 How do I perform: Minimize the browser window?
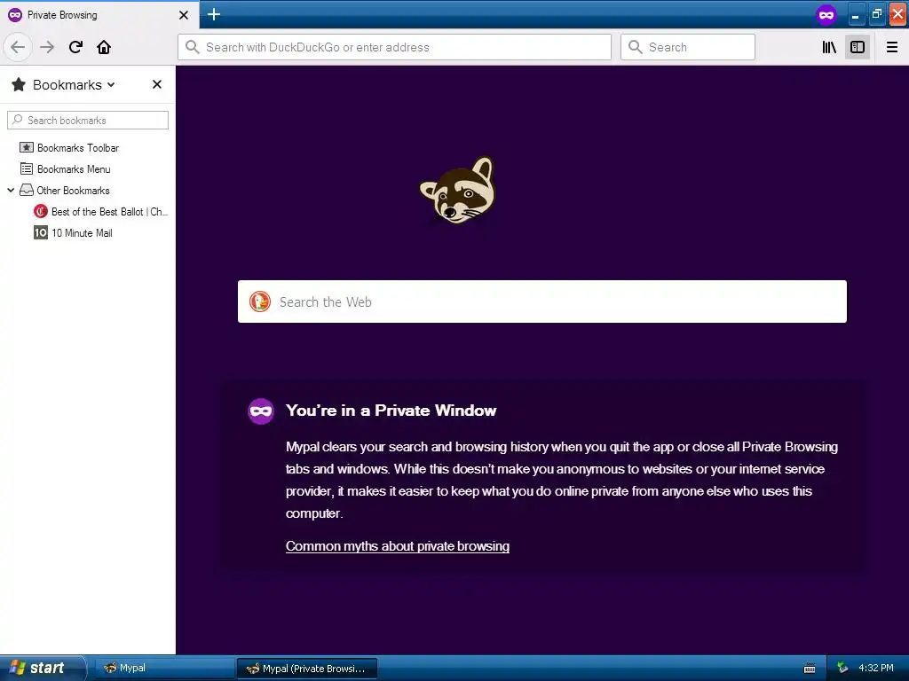(856, 15)
